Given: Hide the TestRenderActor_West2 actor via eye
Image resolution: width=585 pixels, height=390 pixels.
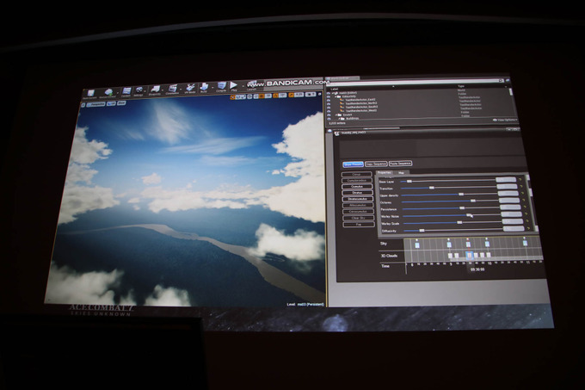Looking at the screenshot, I should [329, 111].
